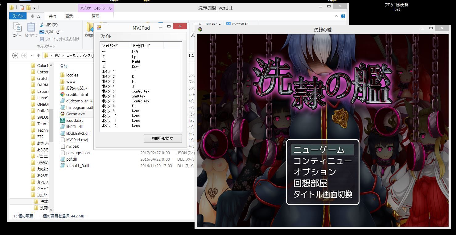Select the libEGL.dll file icon
The image size is (456, 235).
click(62, 127)
